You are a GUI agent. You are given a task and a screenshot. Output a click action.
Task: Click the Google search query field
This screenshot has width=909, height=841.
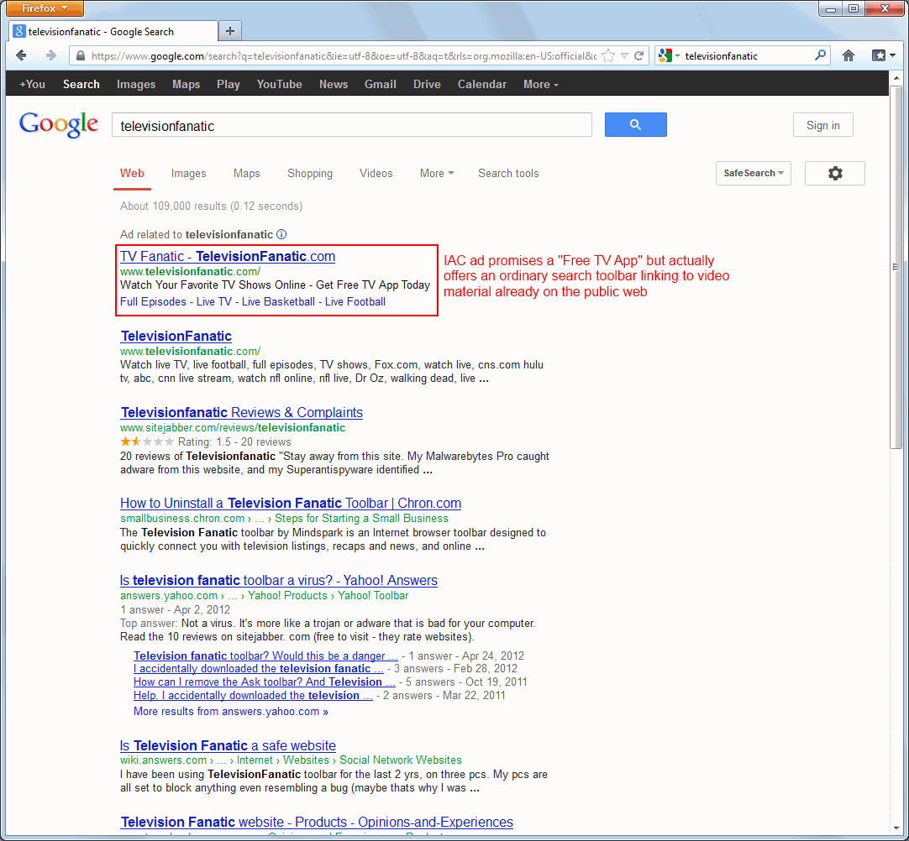[351, 125]
